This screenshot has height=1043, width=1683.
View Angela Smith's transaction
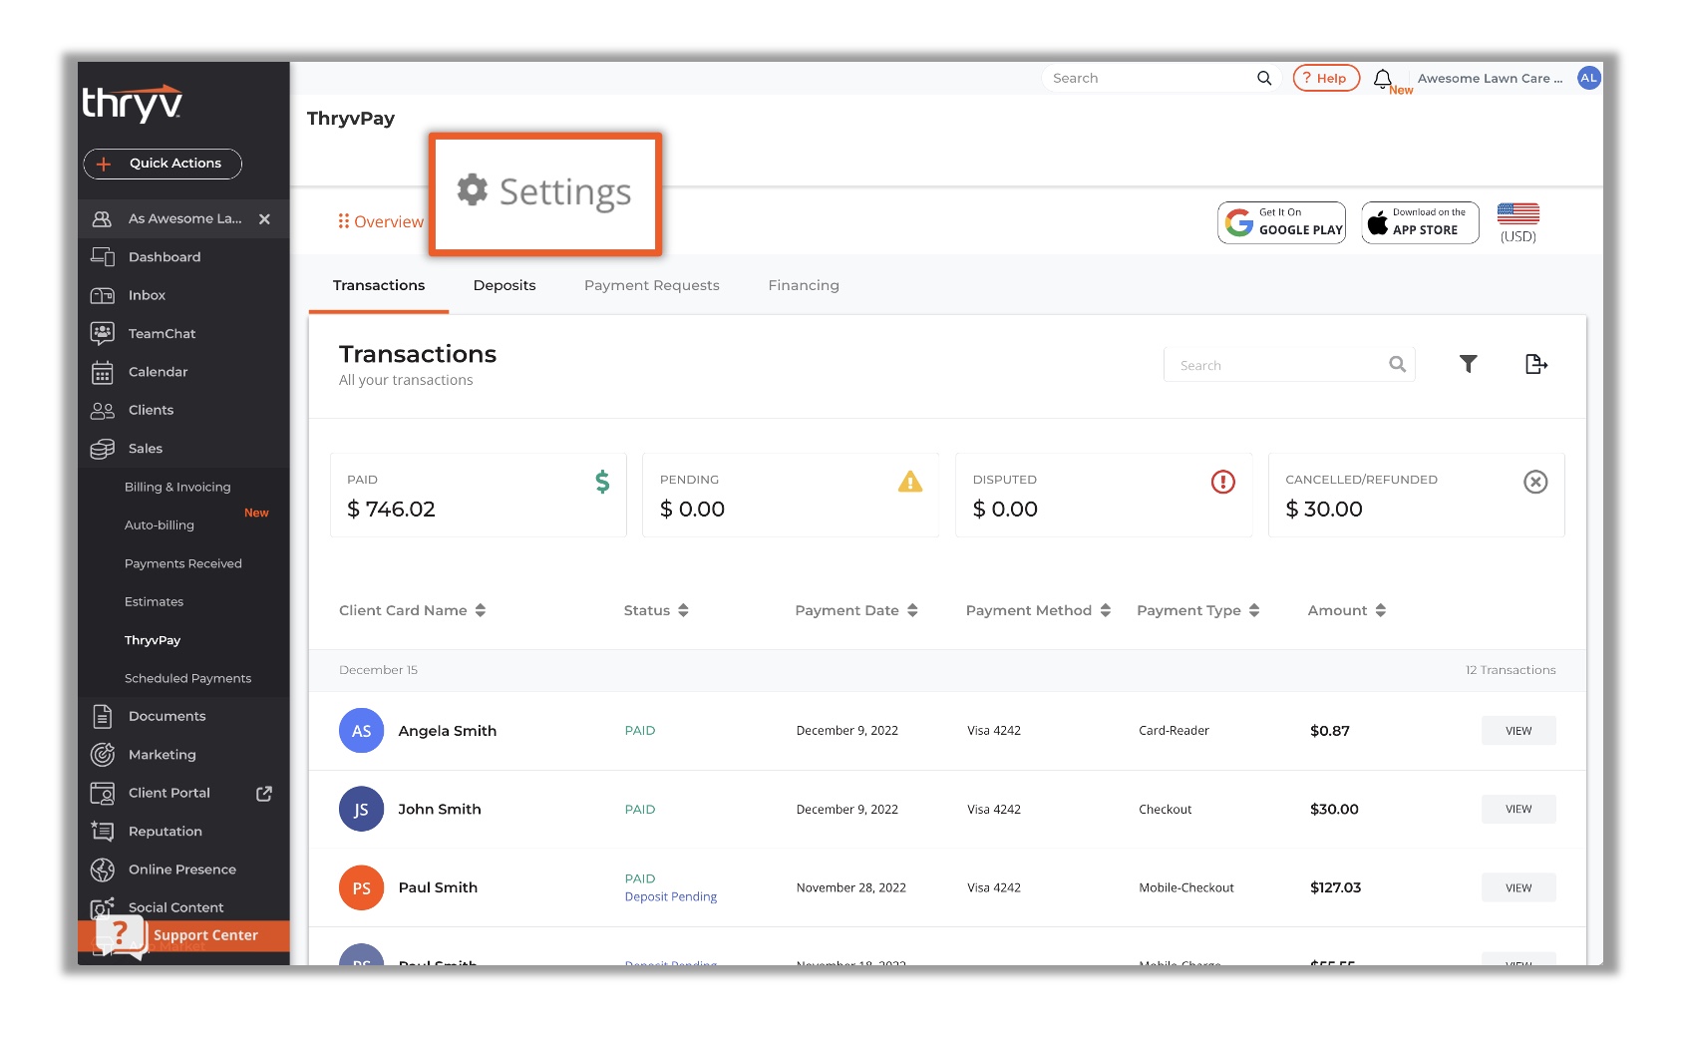tap(1518, 731)
